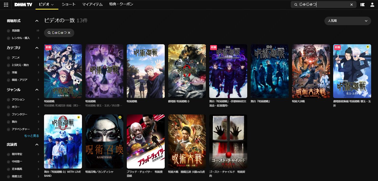Screen dimensions: 378x181
Task: Clear the search box with X icon
Action: pyautogui.click(x=351, y=5)
